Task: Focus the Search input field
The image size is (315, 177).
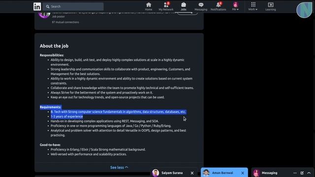Action: pos(73,6)
